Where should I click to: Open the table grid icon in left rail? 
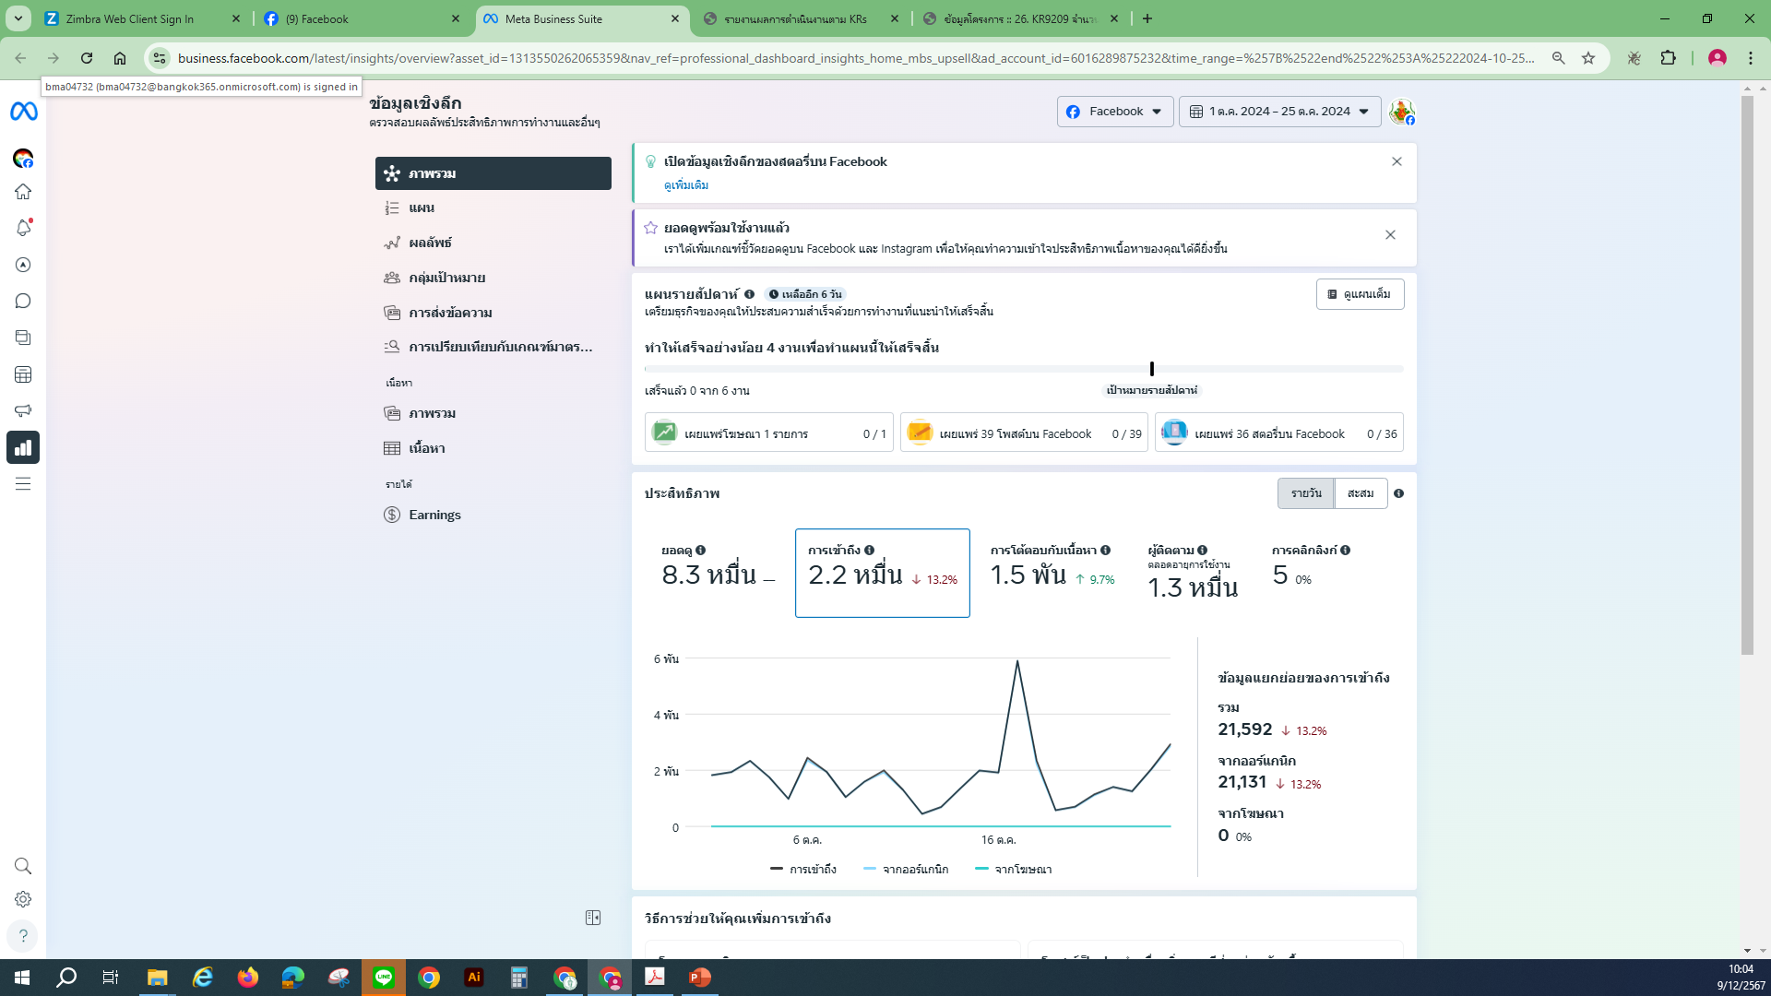pos(23,374)
